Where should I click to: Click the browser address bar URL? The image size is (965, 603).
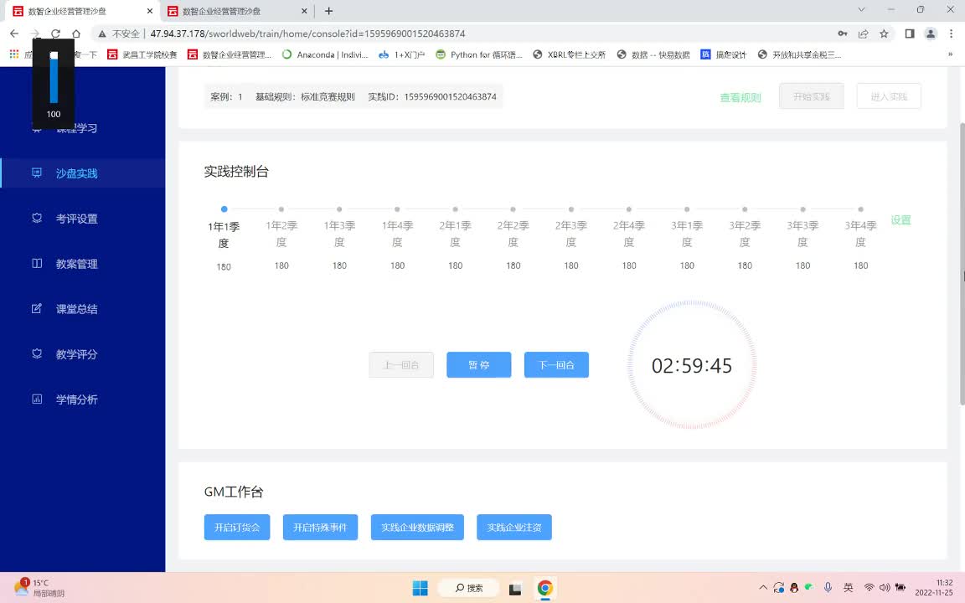(x=307, y=33)
